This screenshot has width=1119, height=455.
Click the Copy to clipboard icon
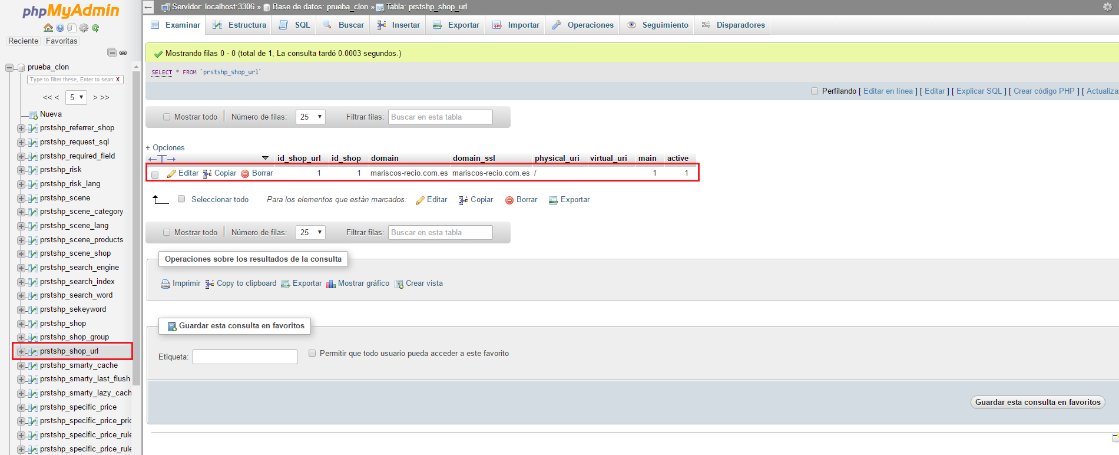point(210,283)
